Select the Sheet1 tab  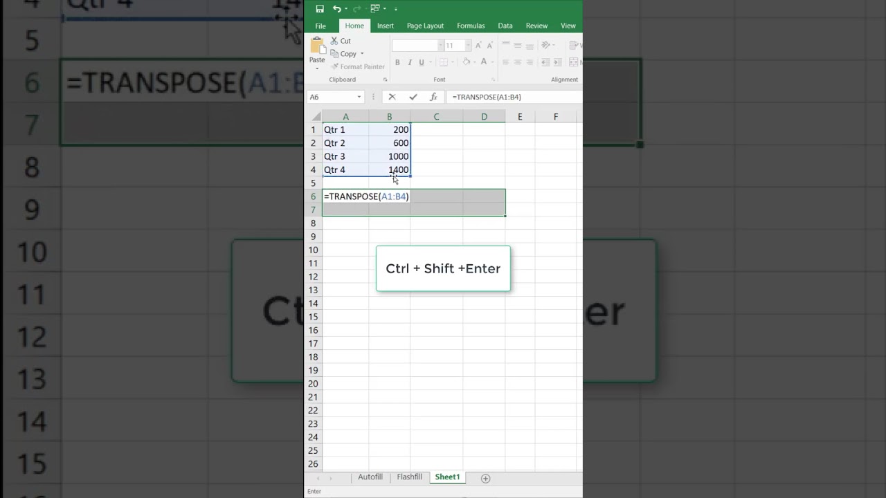coord(447,477)
